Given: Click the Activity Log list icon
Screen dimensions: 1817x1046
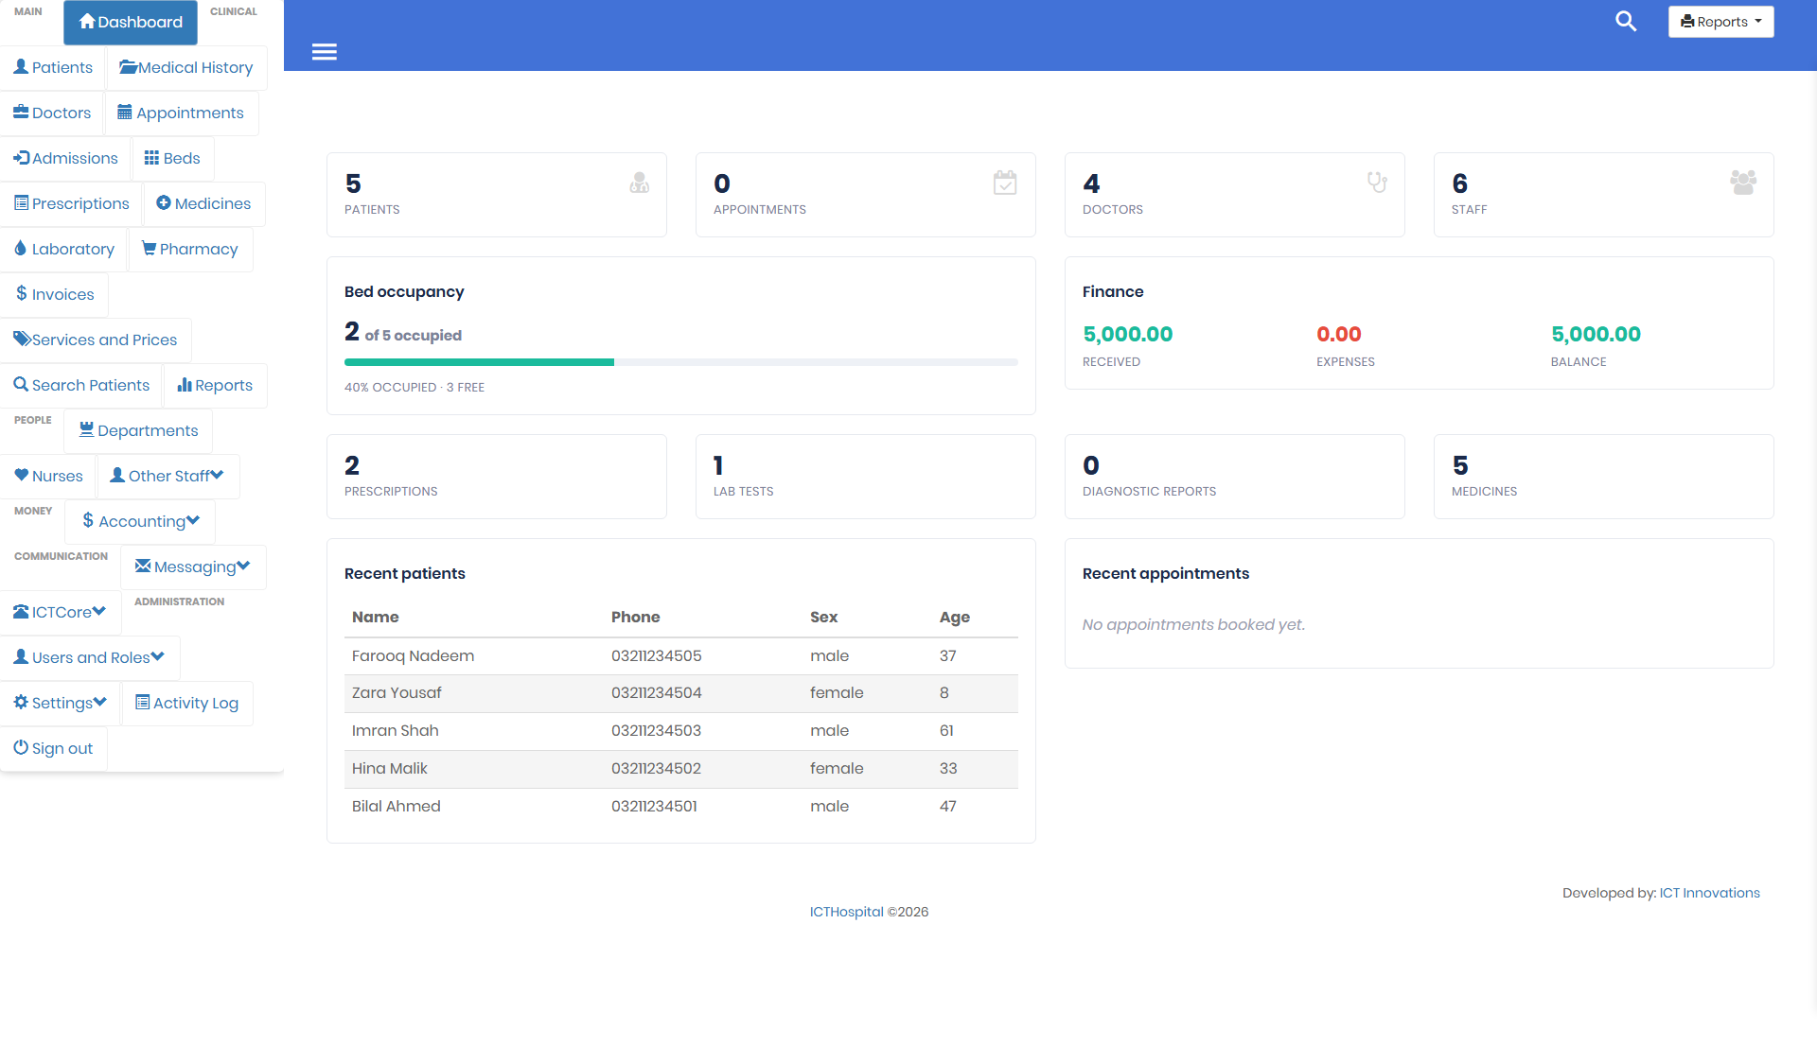Looking at the screenshot, I should [142, 702].
